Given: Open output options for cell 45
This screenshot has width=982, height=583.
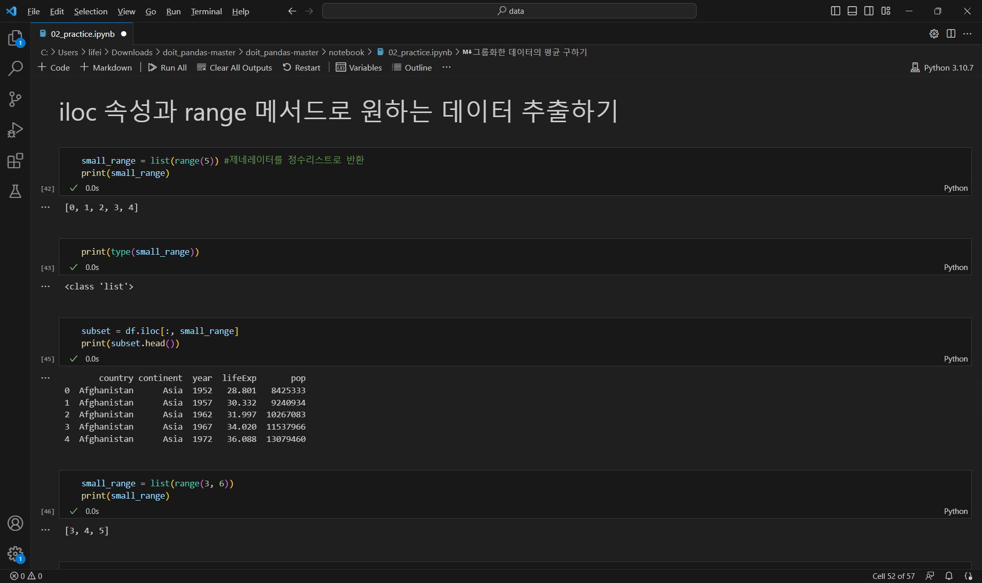Looking at the screenshot, I should click(46, 378).
